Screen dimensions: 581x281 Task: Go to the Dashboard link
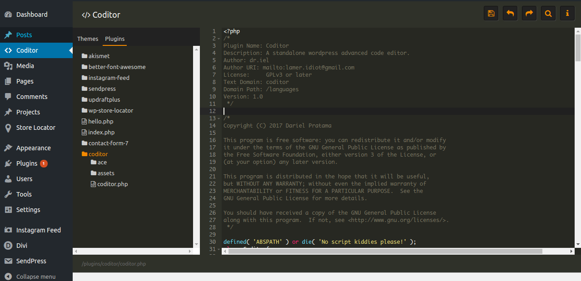click(32, 15)
